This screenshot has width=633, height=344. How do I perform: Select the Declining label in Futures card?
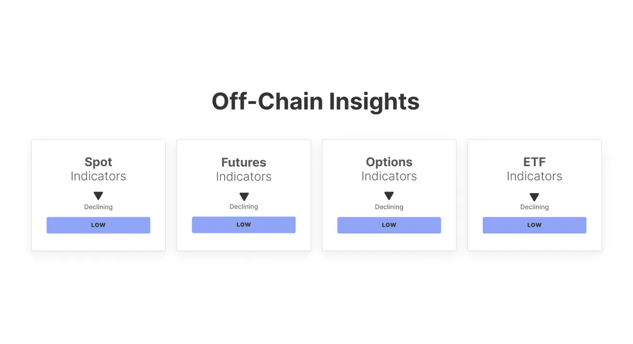click(x=244, y=207)
